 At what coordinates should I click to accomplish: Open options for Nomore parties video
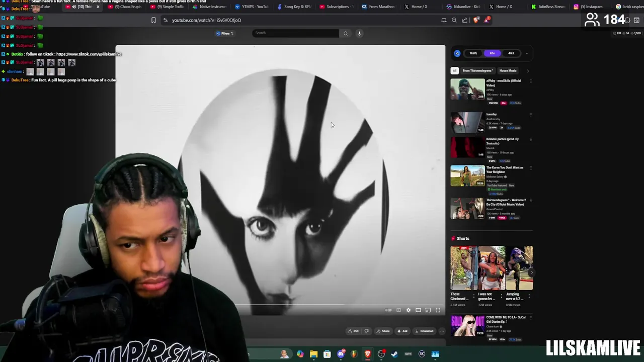pyautogui.click(x=531, y=139)
